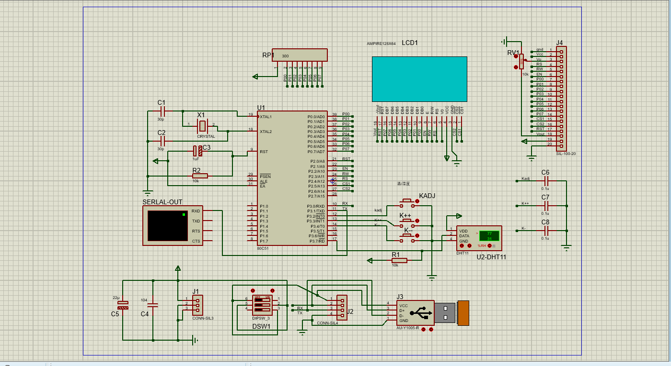
Task: Select the DHT11 sensor component body
Action: pyautogui.click(x=479, y=238)
